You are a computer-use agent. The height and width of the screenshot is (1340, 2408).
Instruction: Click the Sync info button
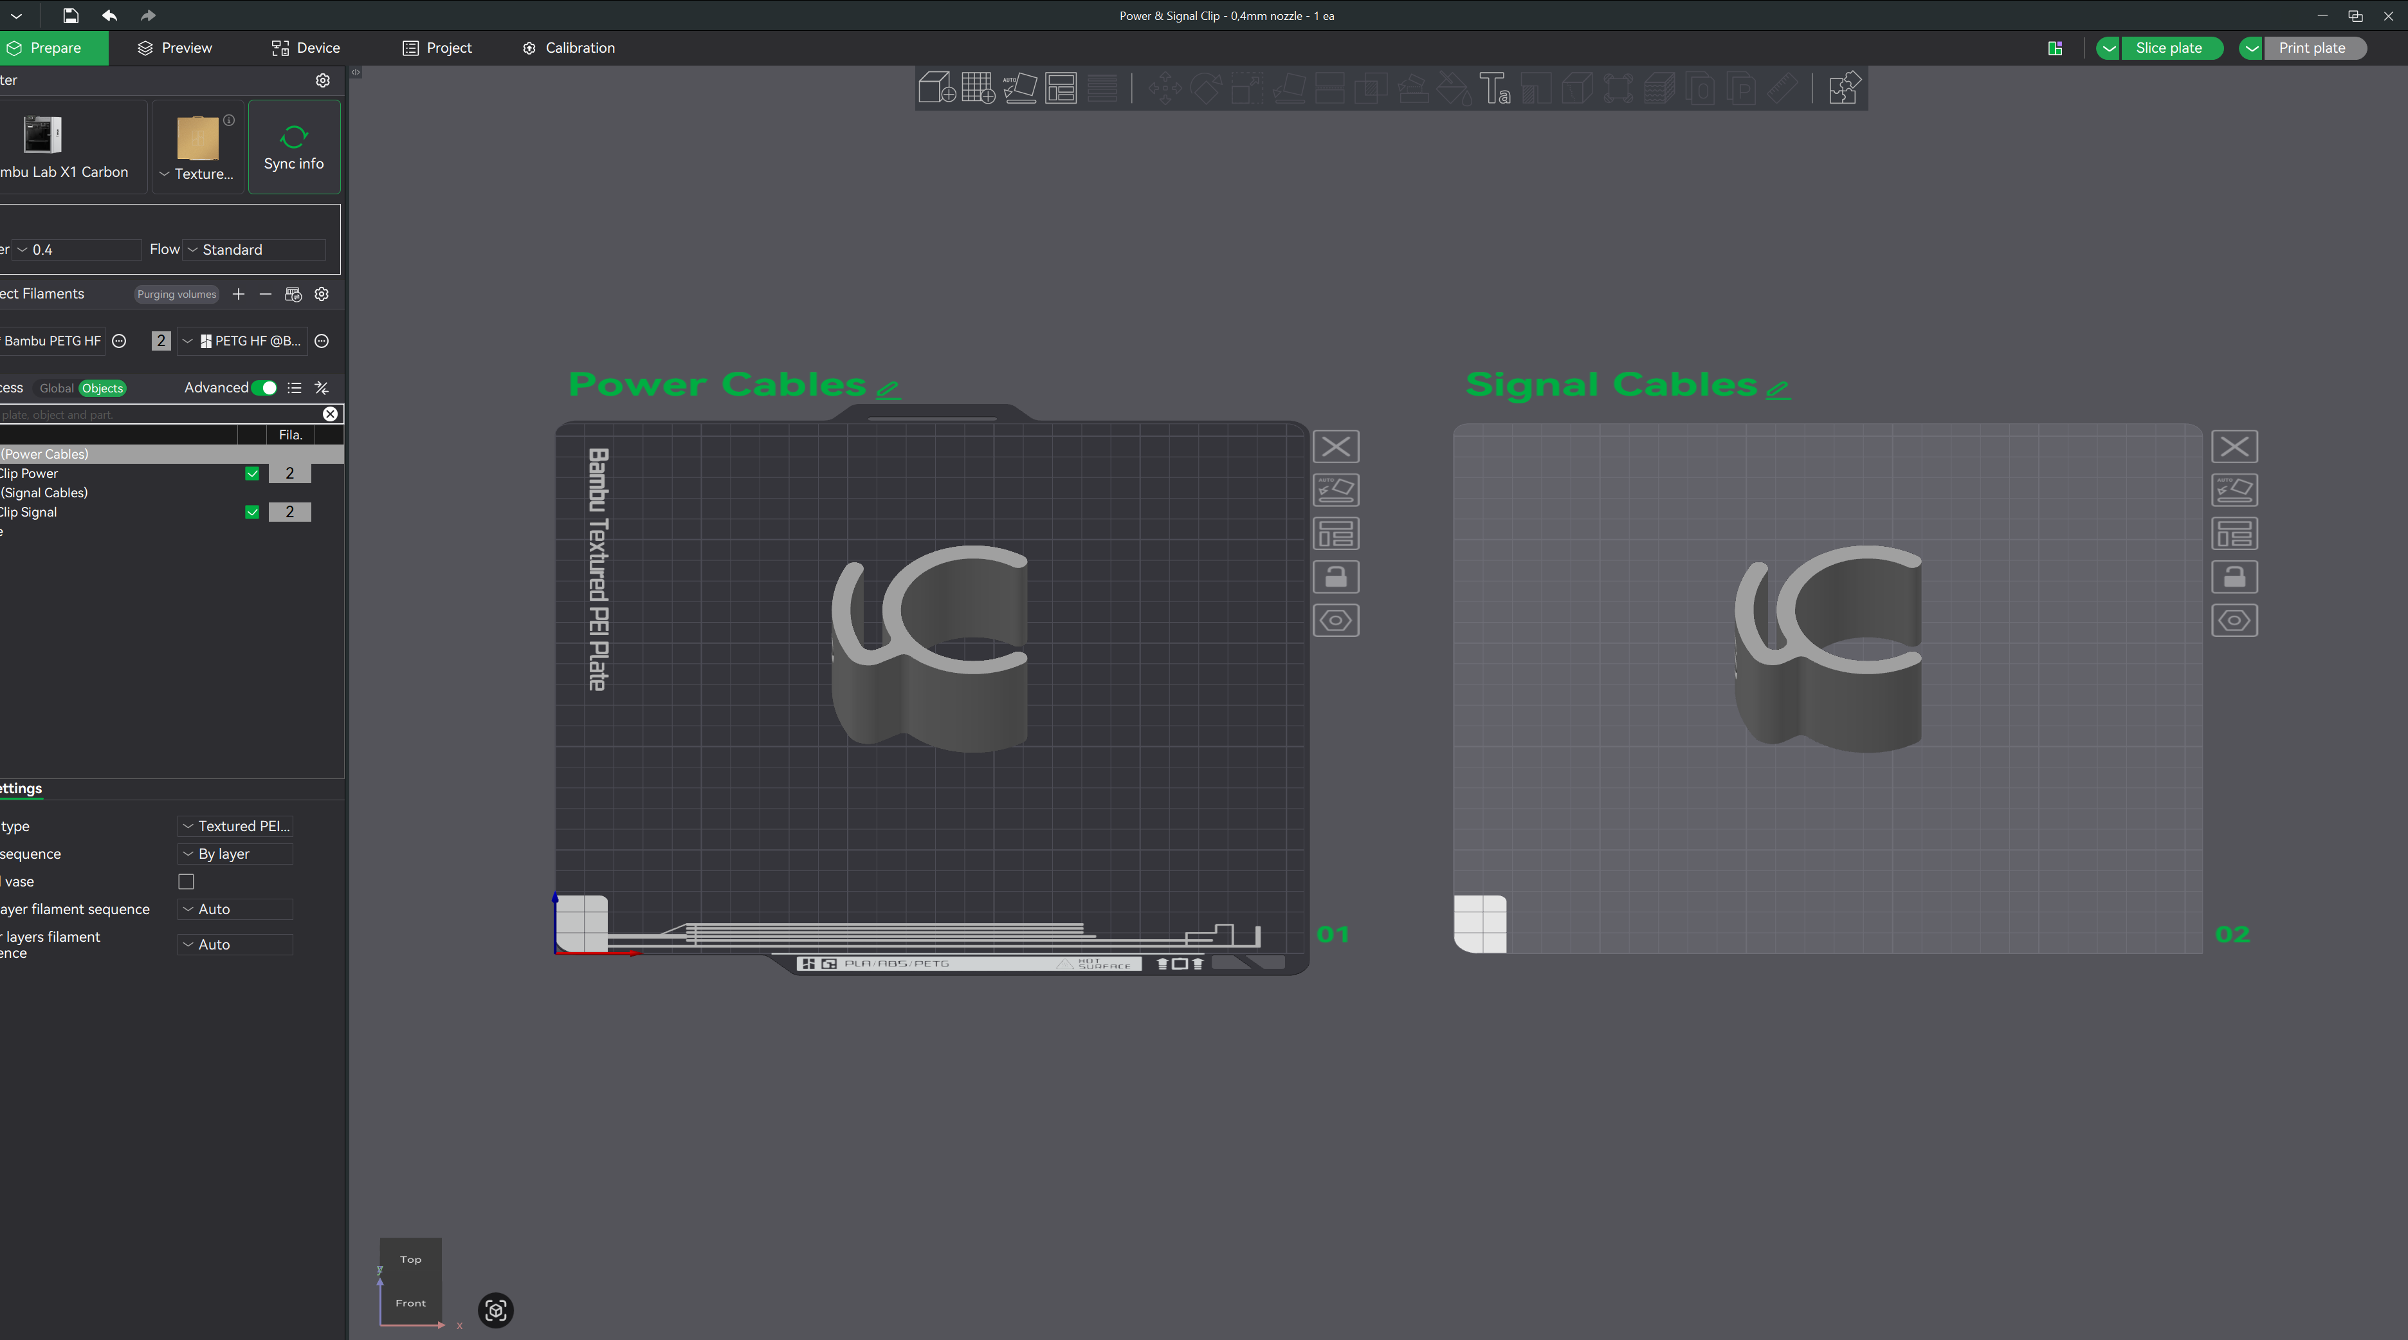(x=293, y=147)
